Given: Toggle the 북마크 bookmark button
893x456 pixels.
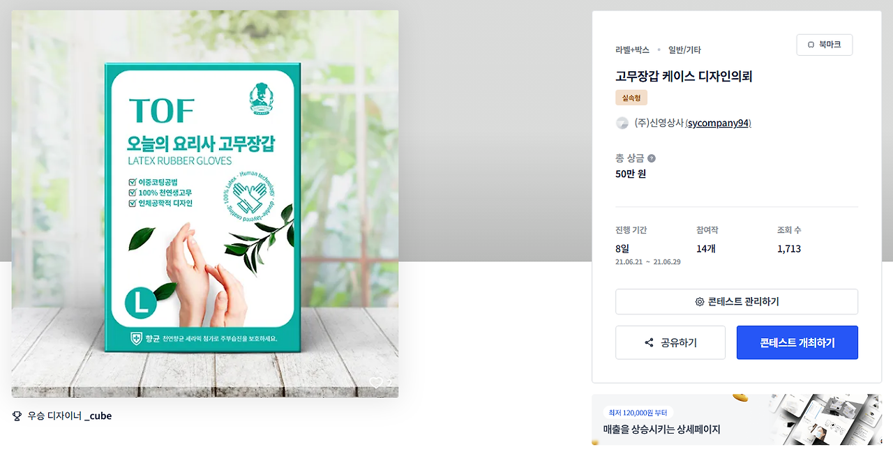Looking at the screenshot, I should (x=824, y=45).
